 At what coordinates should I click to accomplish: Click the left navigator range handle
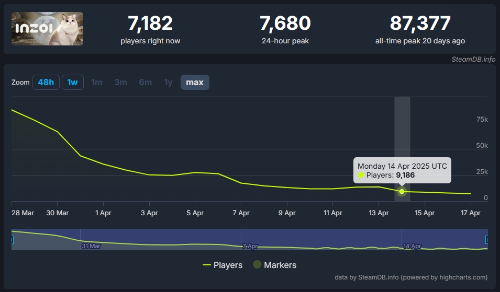point(12,240)
